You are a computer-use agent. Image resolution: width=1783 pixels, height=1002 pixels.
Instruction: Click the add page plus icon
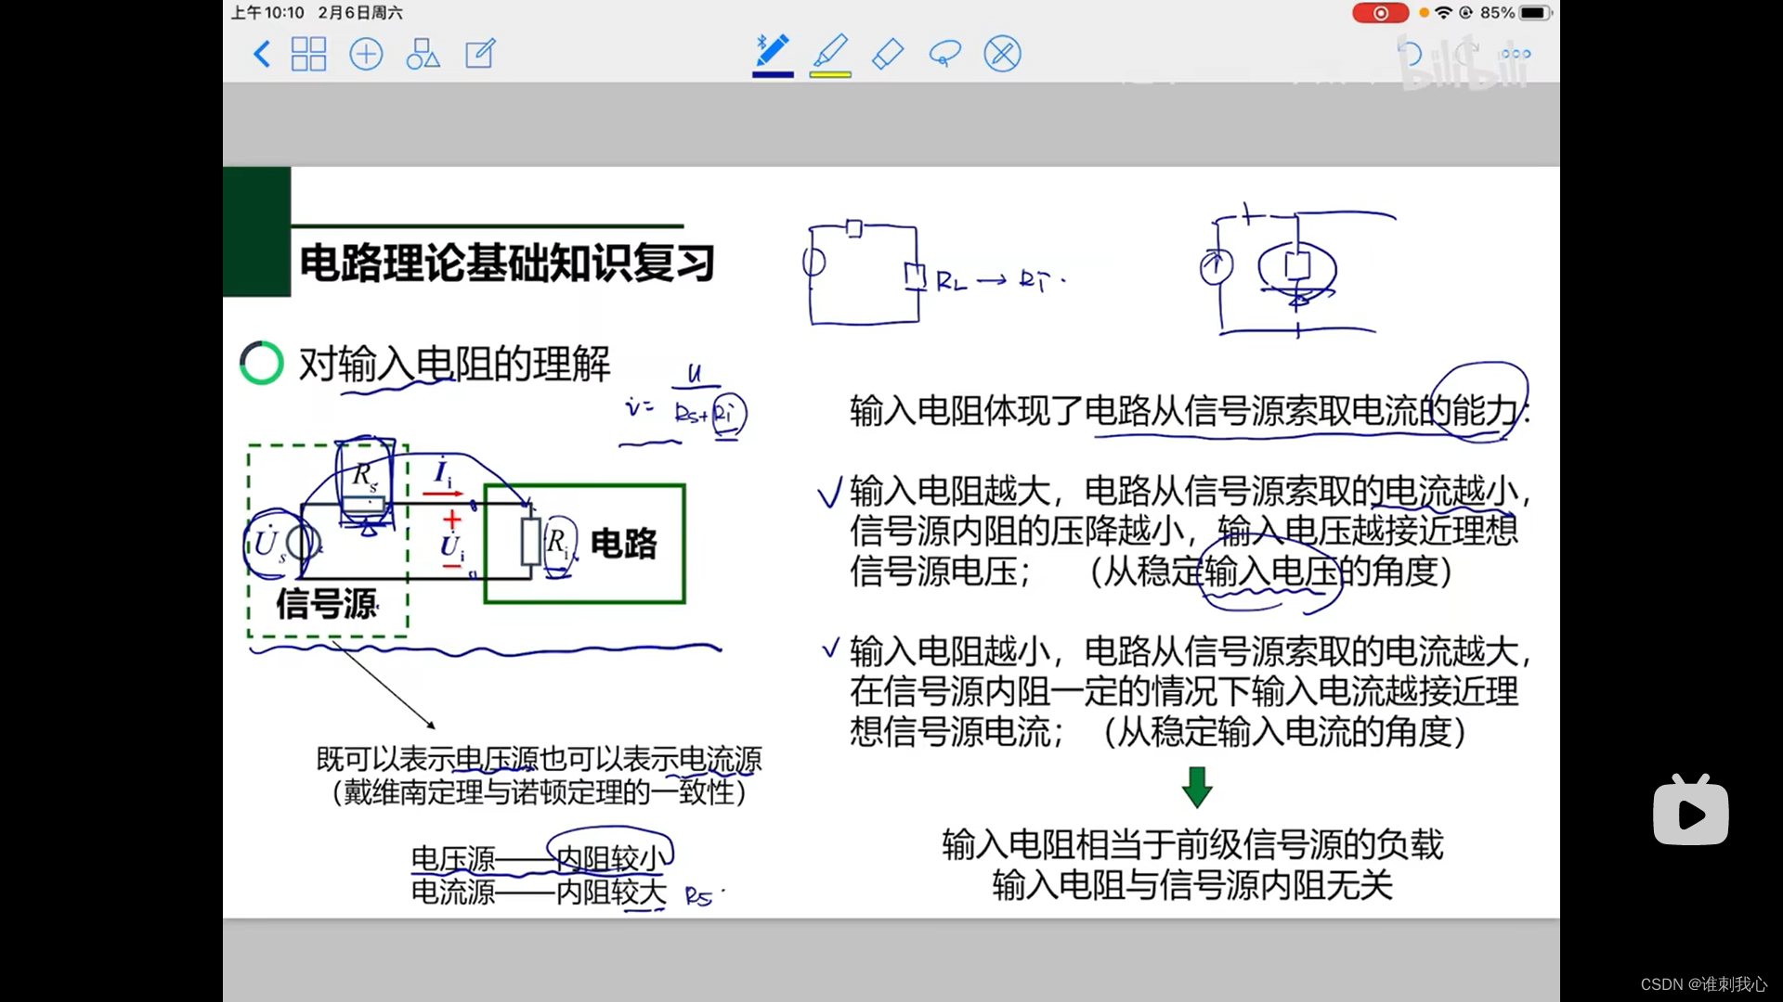[366, 54]
